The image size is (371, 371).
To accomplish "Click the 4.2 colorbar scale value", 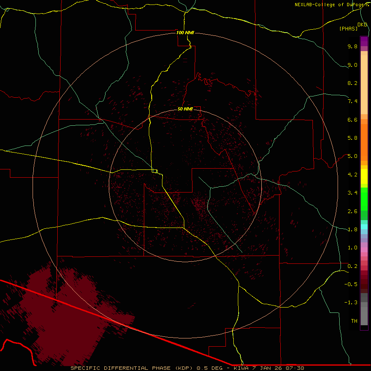I will coord(352,175).
